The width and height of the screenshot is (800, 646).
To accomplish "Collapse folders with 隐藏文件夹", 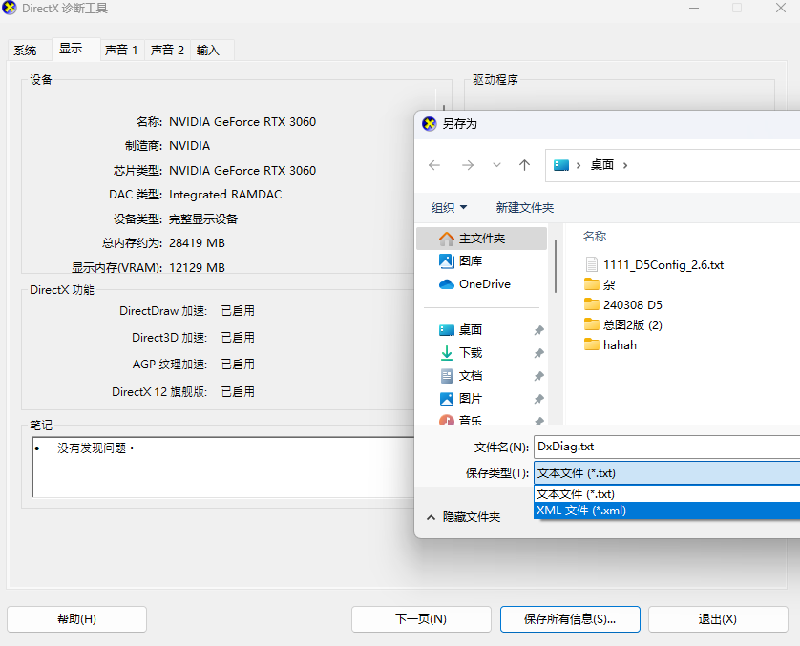I will (x=463, y=517).
